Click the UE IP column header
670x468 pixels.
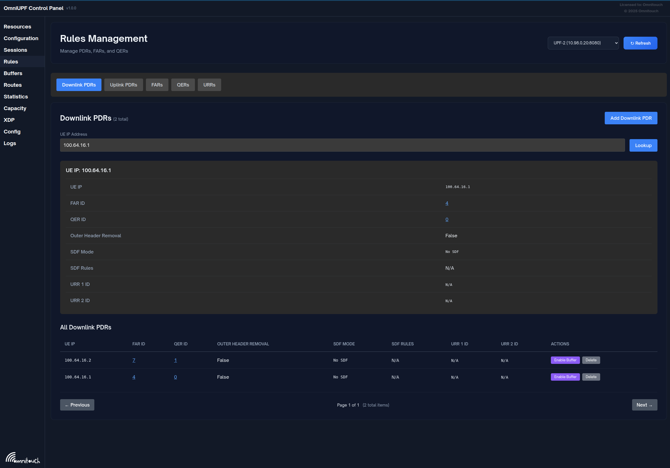70,344
